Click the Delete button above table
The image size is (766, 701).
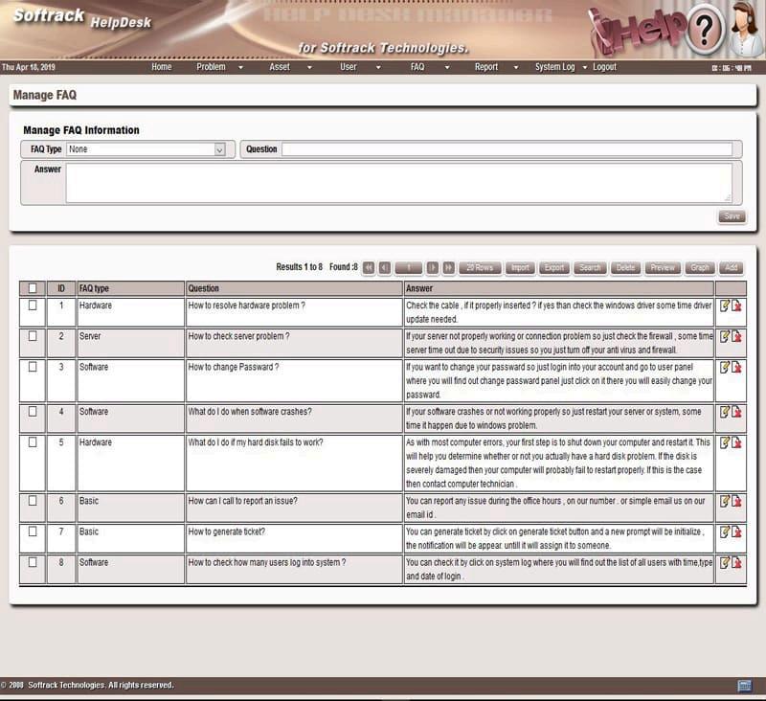coord(625,268)
